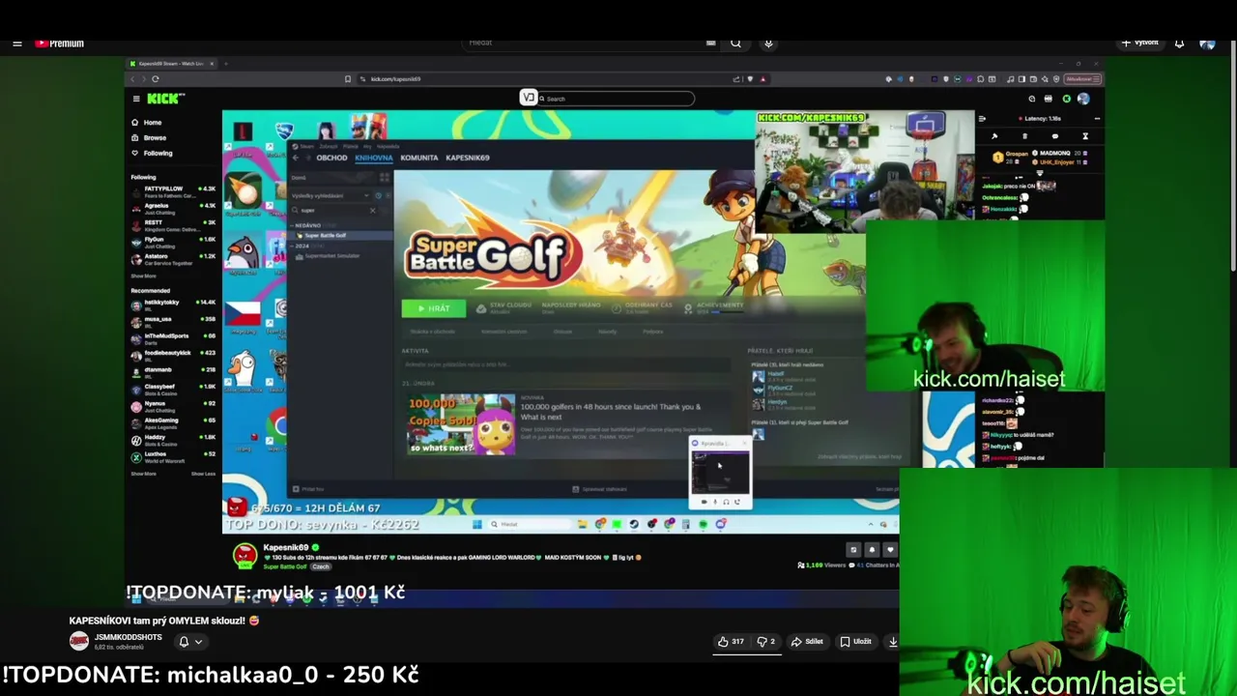The height and width of the screenshot is (696, 1237).
Task: Open YouTube notifications bell
Action: (1179, 43)
